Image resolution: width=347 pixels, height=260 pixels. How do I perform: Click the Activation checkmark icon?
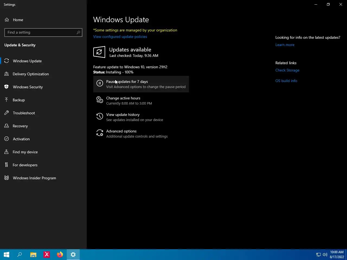pos(7,139)
